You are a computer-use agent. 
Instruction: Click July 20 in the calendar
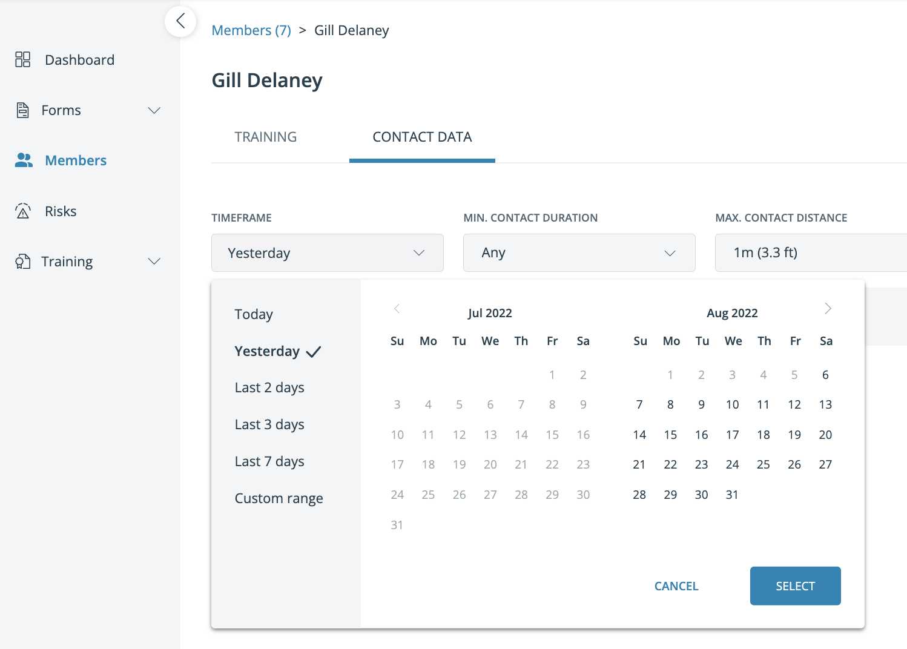click(490, 464)
